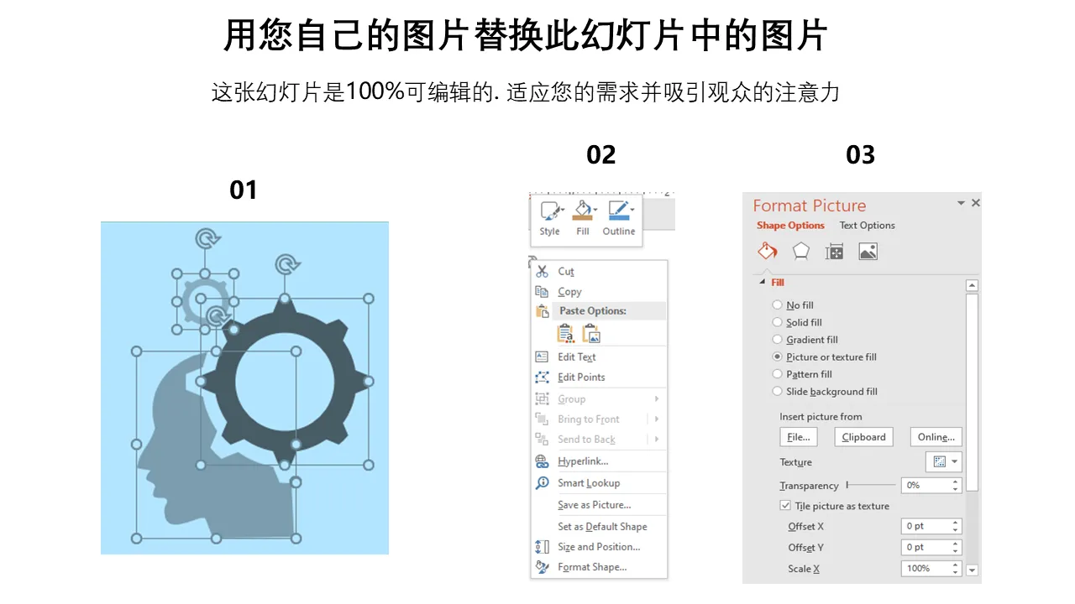The width and height of the screenshot is (1075, 604).
Task: Click the Clipboard button
Action: [863, 437]
